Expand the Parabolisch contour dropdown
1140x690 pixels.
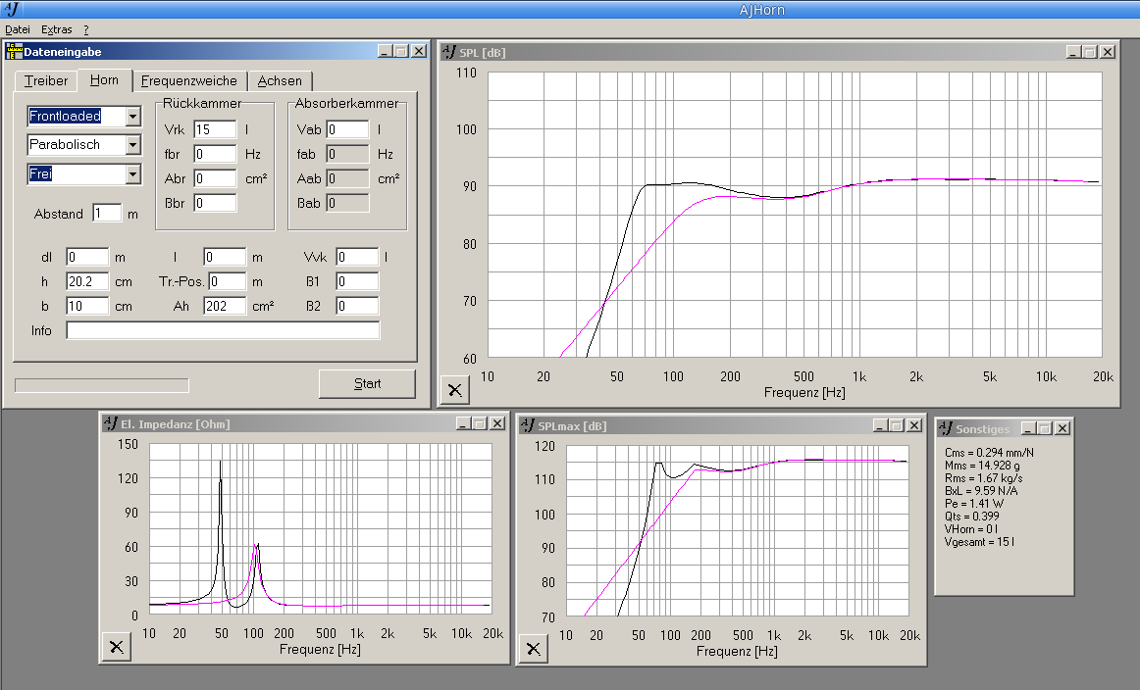(x=133, y=145)
